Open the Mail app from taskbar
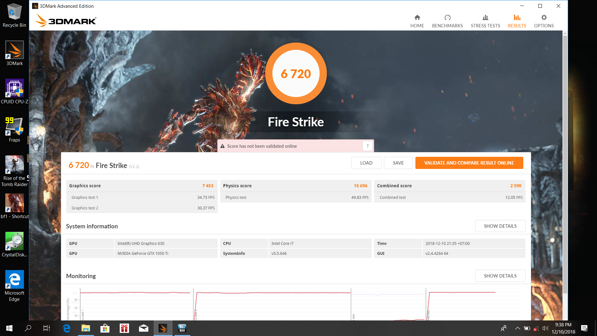 [x=143, y=328]
